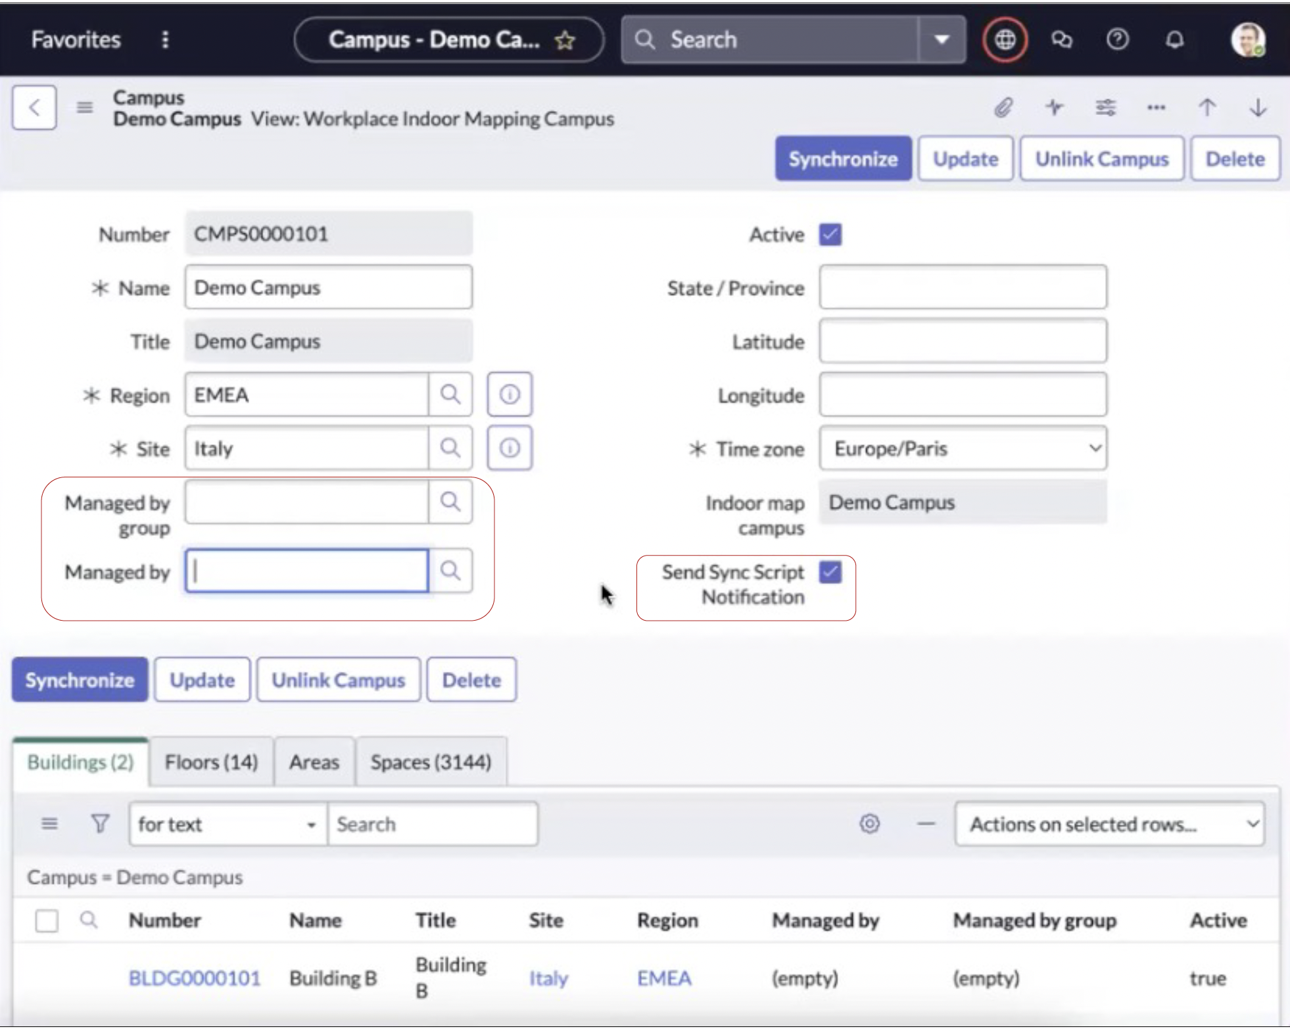The height and width of the screenshot is (1031, 1290).
Task: Open list personalize gear icon
Action: (x=869, y=823)
